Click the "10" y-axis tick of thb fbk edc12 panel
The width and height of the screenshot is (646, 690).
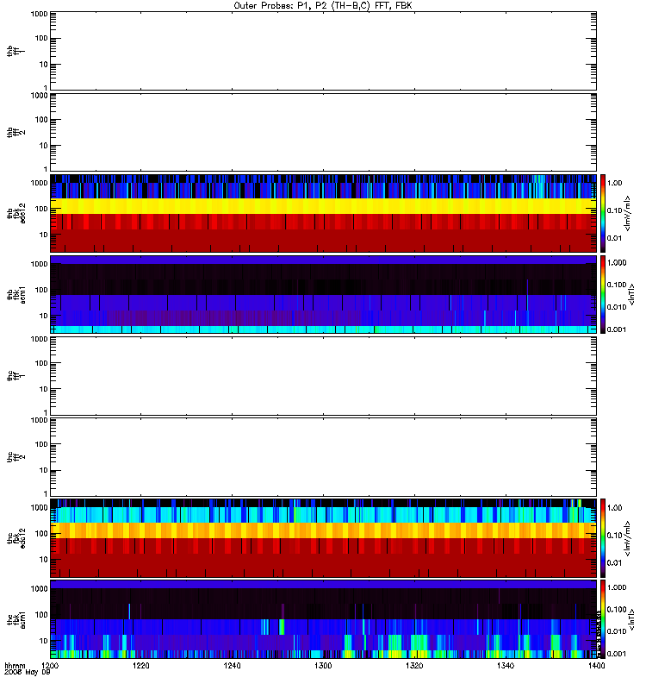click(43, 235)
